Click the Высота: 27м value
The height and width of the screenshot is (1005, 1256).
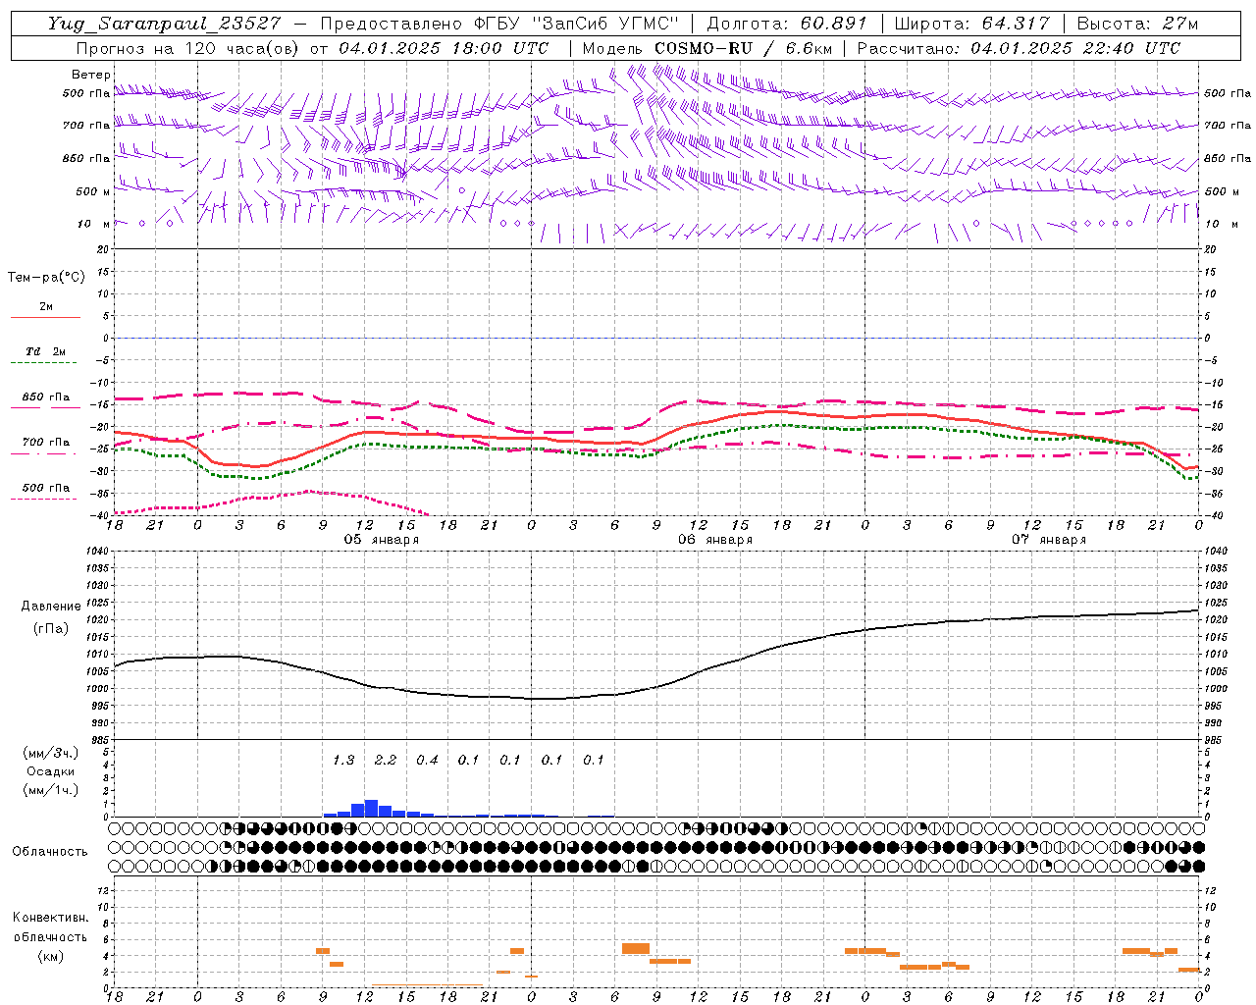tap(1137, 24)
